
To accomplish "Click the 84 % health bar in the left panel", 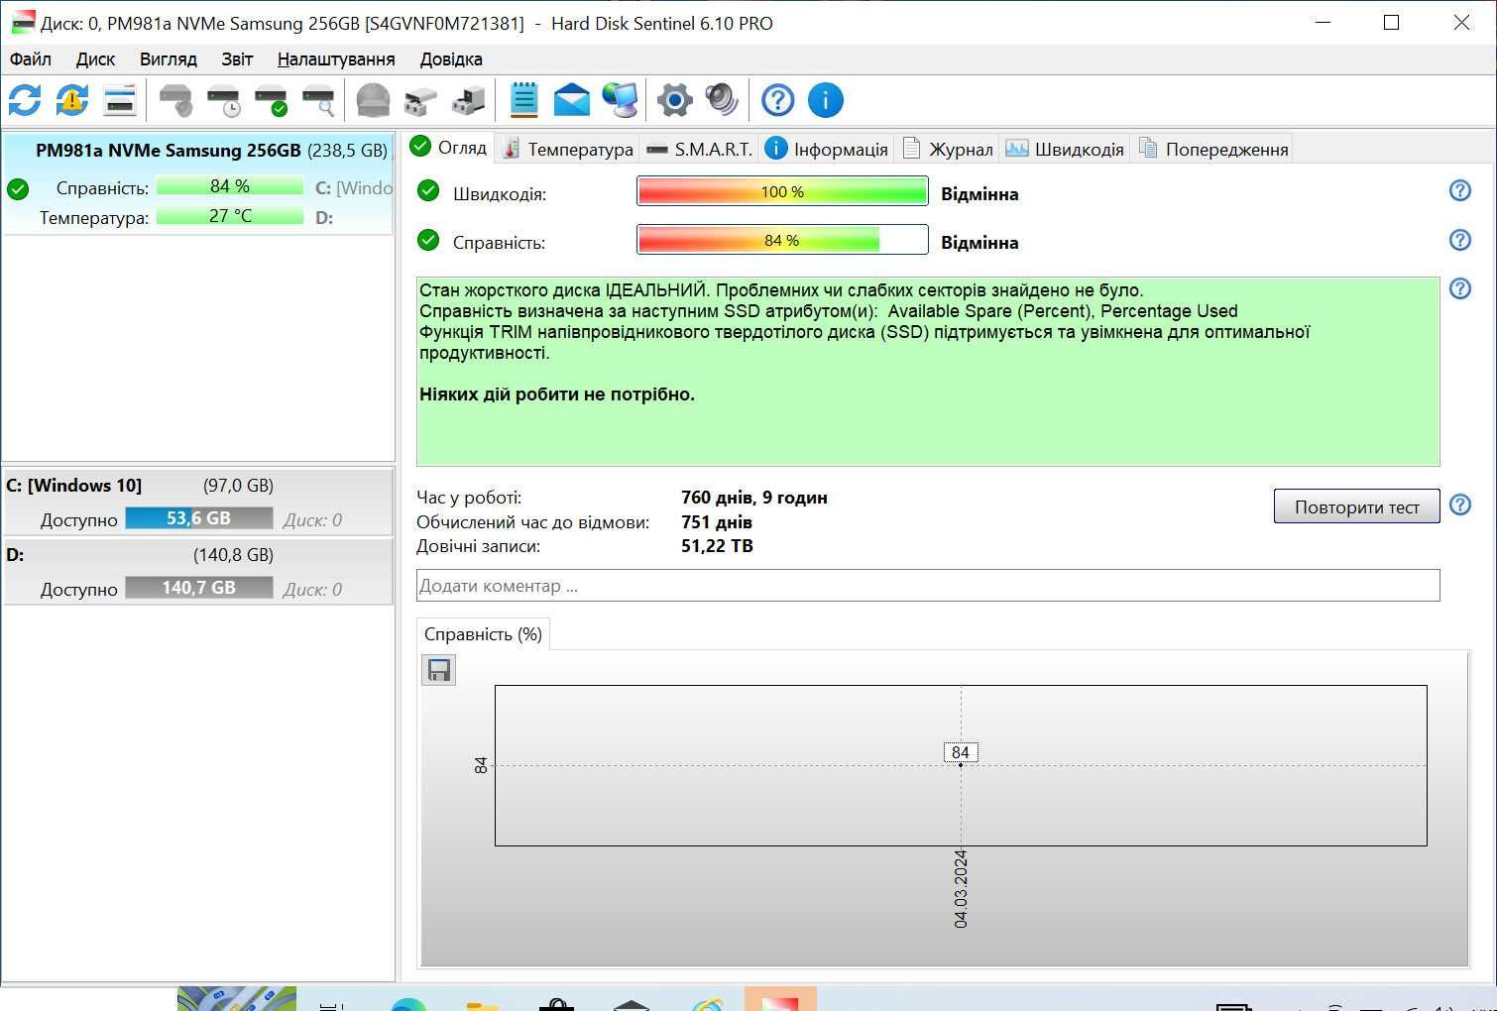I will pyautogui.click(x=230, y=186).
